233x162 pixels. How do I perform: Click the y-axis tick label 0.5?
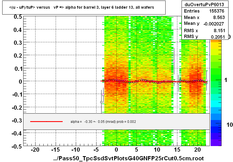pyautogui.click(x=18, y=17)
